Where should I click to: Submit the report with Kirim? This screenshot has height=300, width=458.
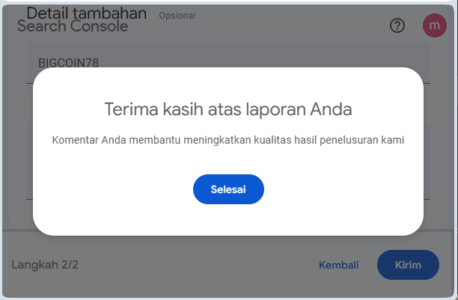click(408, 265)
